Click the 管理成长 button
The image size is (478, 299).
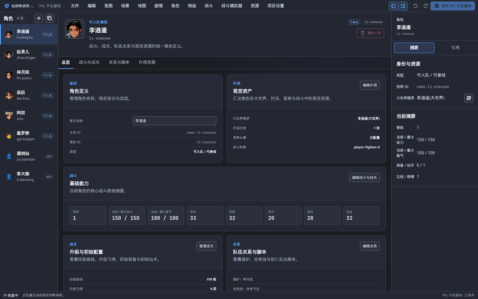(206, 246)
